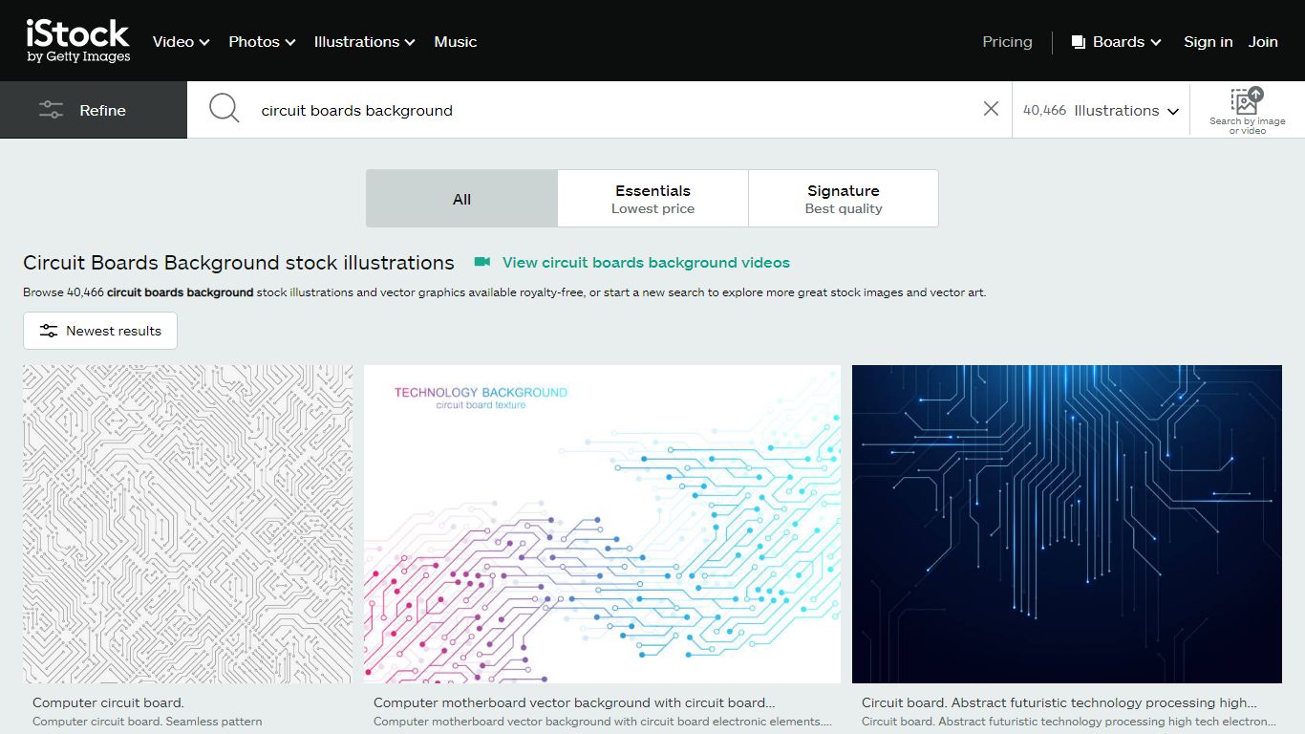Expand the Boards dropdown
The image size is (1305, 734).
pos(1116,42)
